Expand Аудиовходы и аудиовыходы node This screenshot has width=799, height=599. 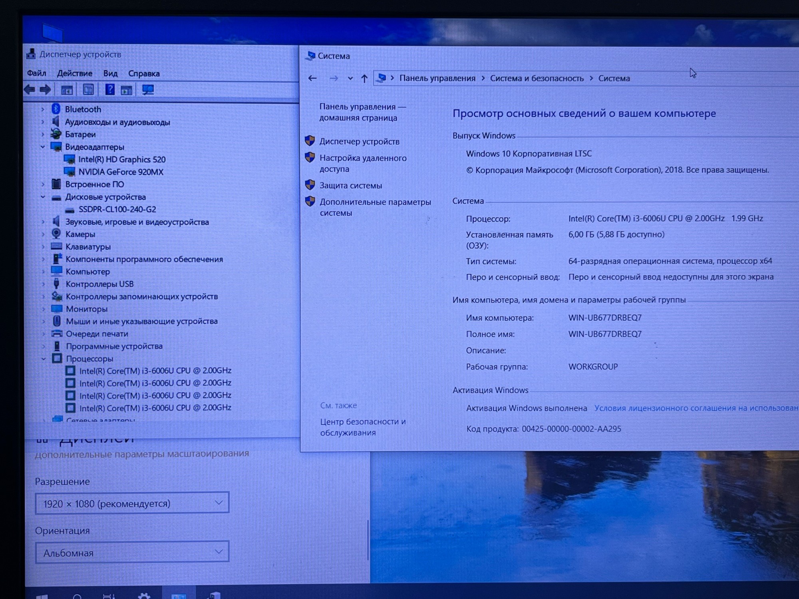point(42,122)
